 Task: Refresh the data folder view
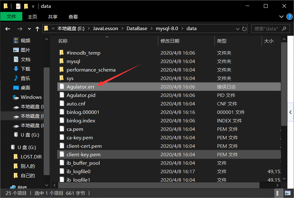pos(244,29)
